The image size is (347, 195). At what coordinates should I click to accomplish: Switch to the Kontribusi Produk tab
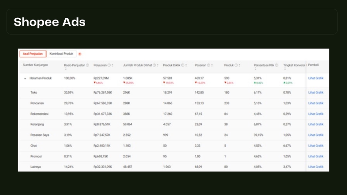tap(61, 54)
